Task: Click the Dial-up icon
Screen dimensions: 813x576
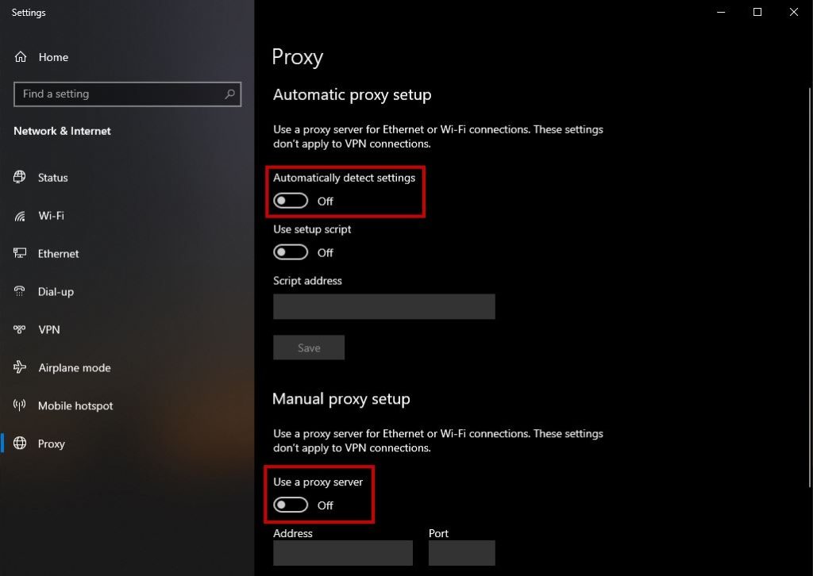Action: tap(20, 292)
